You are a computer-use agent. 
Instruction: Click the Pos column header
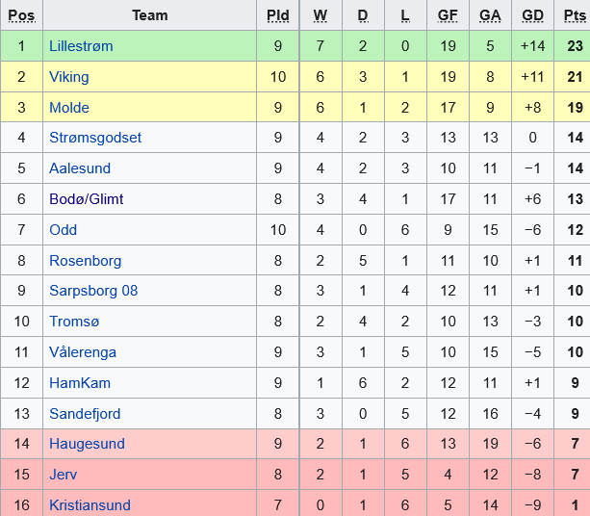point(21,15)
